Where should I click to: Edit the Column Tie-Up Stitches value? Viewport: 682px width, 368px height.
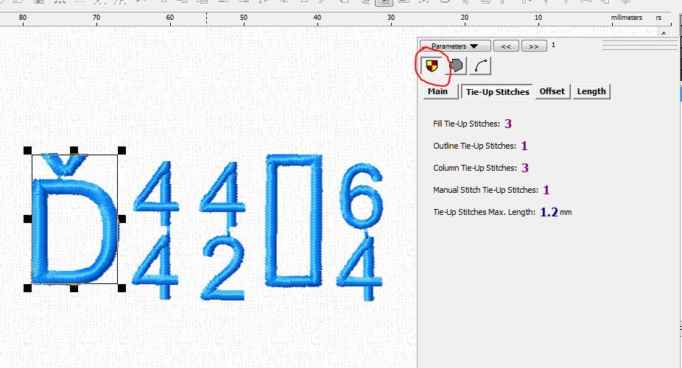click(x=525, y=168)
